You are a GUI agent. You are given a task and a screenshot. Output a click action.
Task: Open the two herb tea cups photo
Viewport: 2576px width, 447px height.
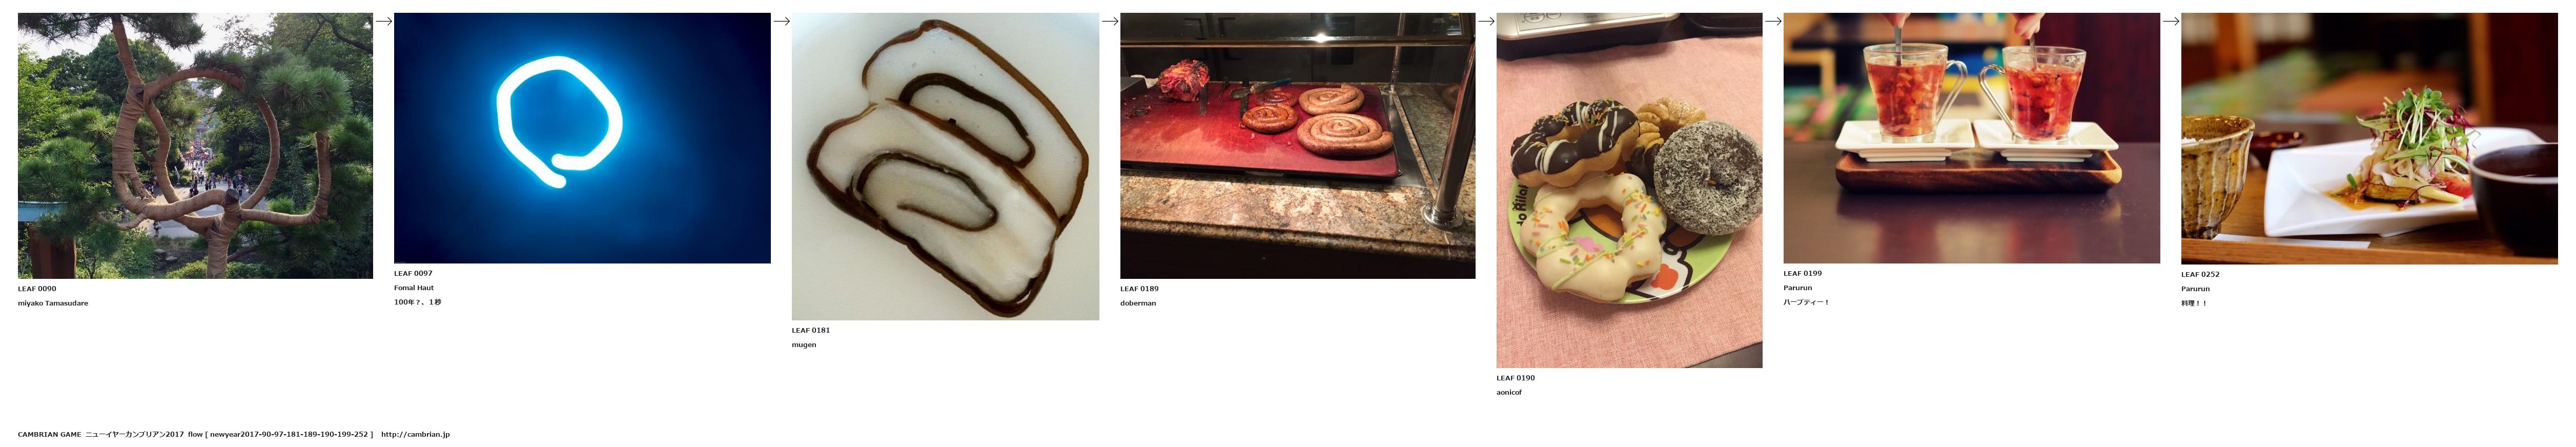coord(1971,138)
